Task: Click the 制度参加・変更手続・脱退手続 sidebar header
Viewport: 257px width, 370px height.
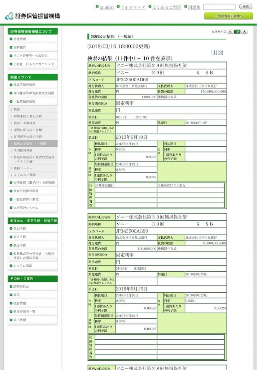Action: point(32,221)
